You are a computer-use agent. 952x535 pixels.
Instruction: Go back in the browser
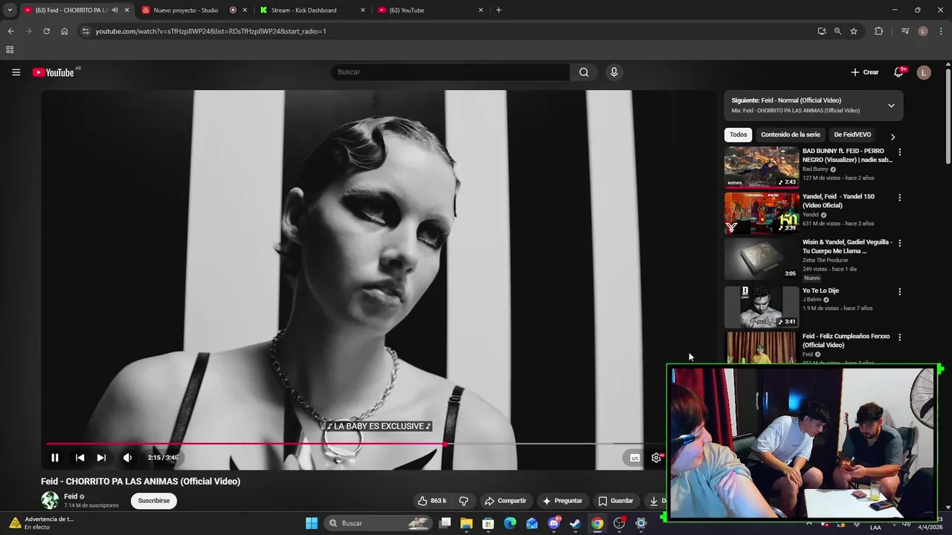point(10,31)
